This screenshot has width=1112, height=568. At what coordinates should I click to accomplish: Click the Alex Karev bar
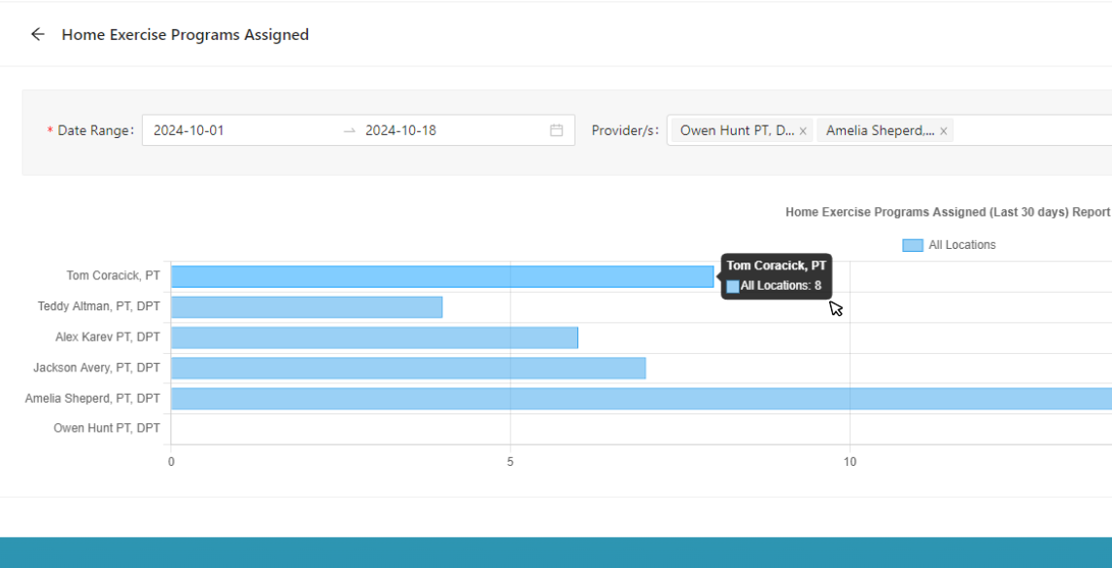[374, 337]
